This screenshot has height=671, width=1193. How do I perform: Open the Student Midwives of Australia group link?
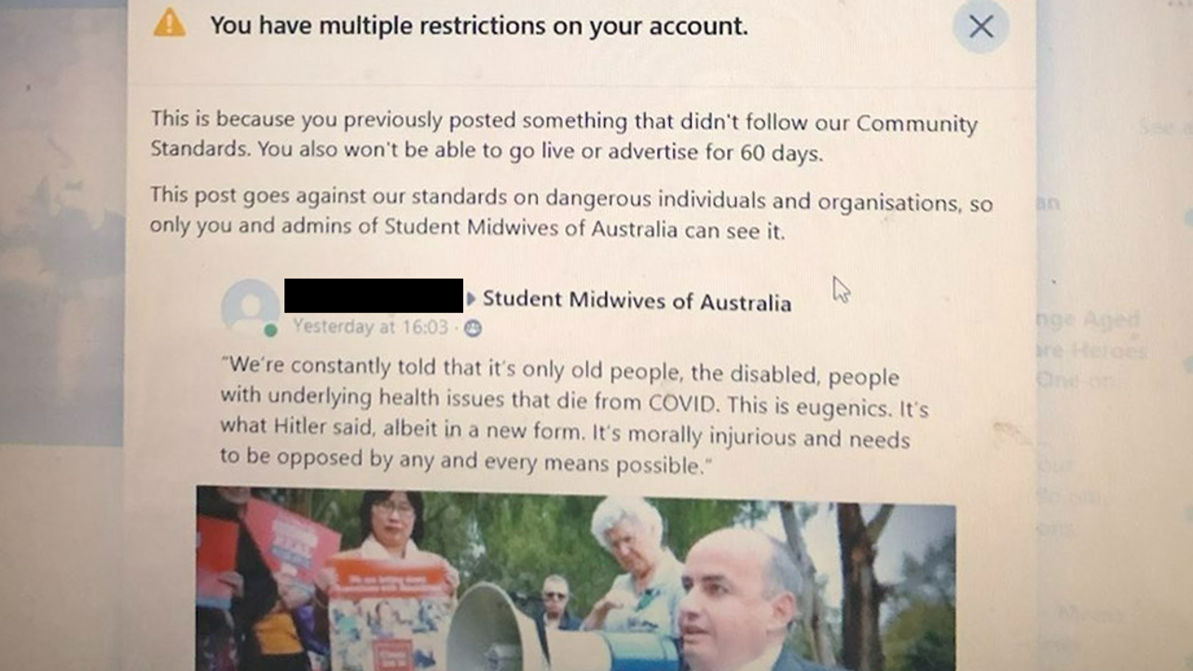(x=637, y=302)
